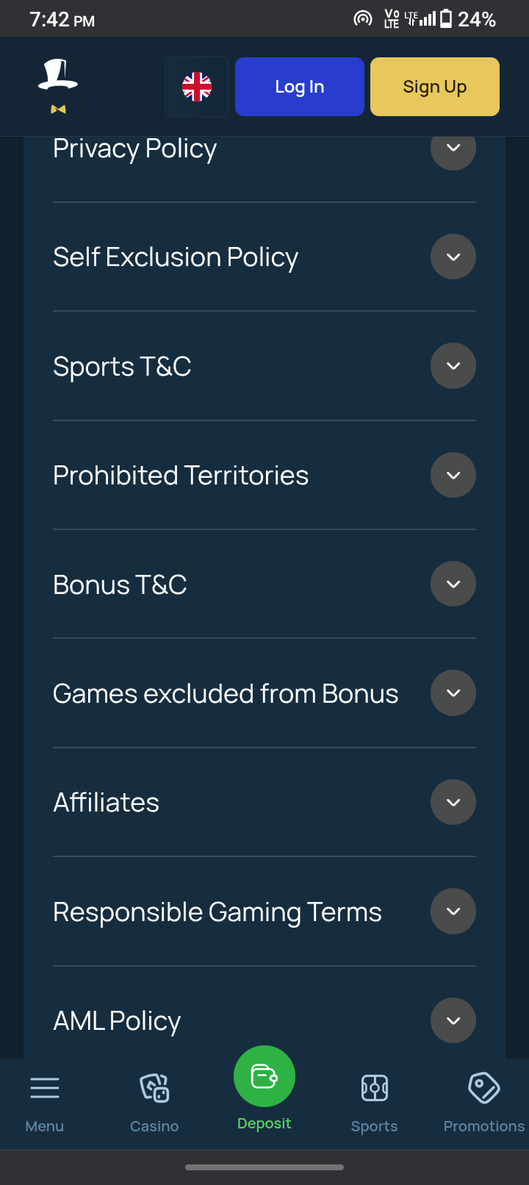Open the Casino cards icon

tap(154, 1088)
